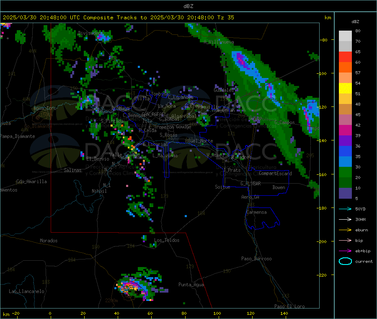Click the Bowen map label
The height and width of the screenshot is (319, 377).
click(279, 187)
